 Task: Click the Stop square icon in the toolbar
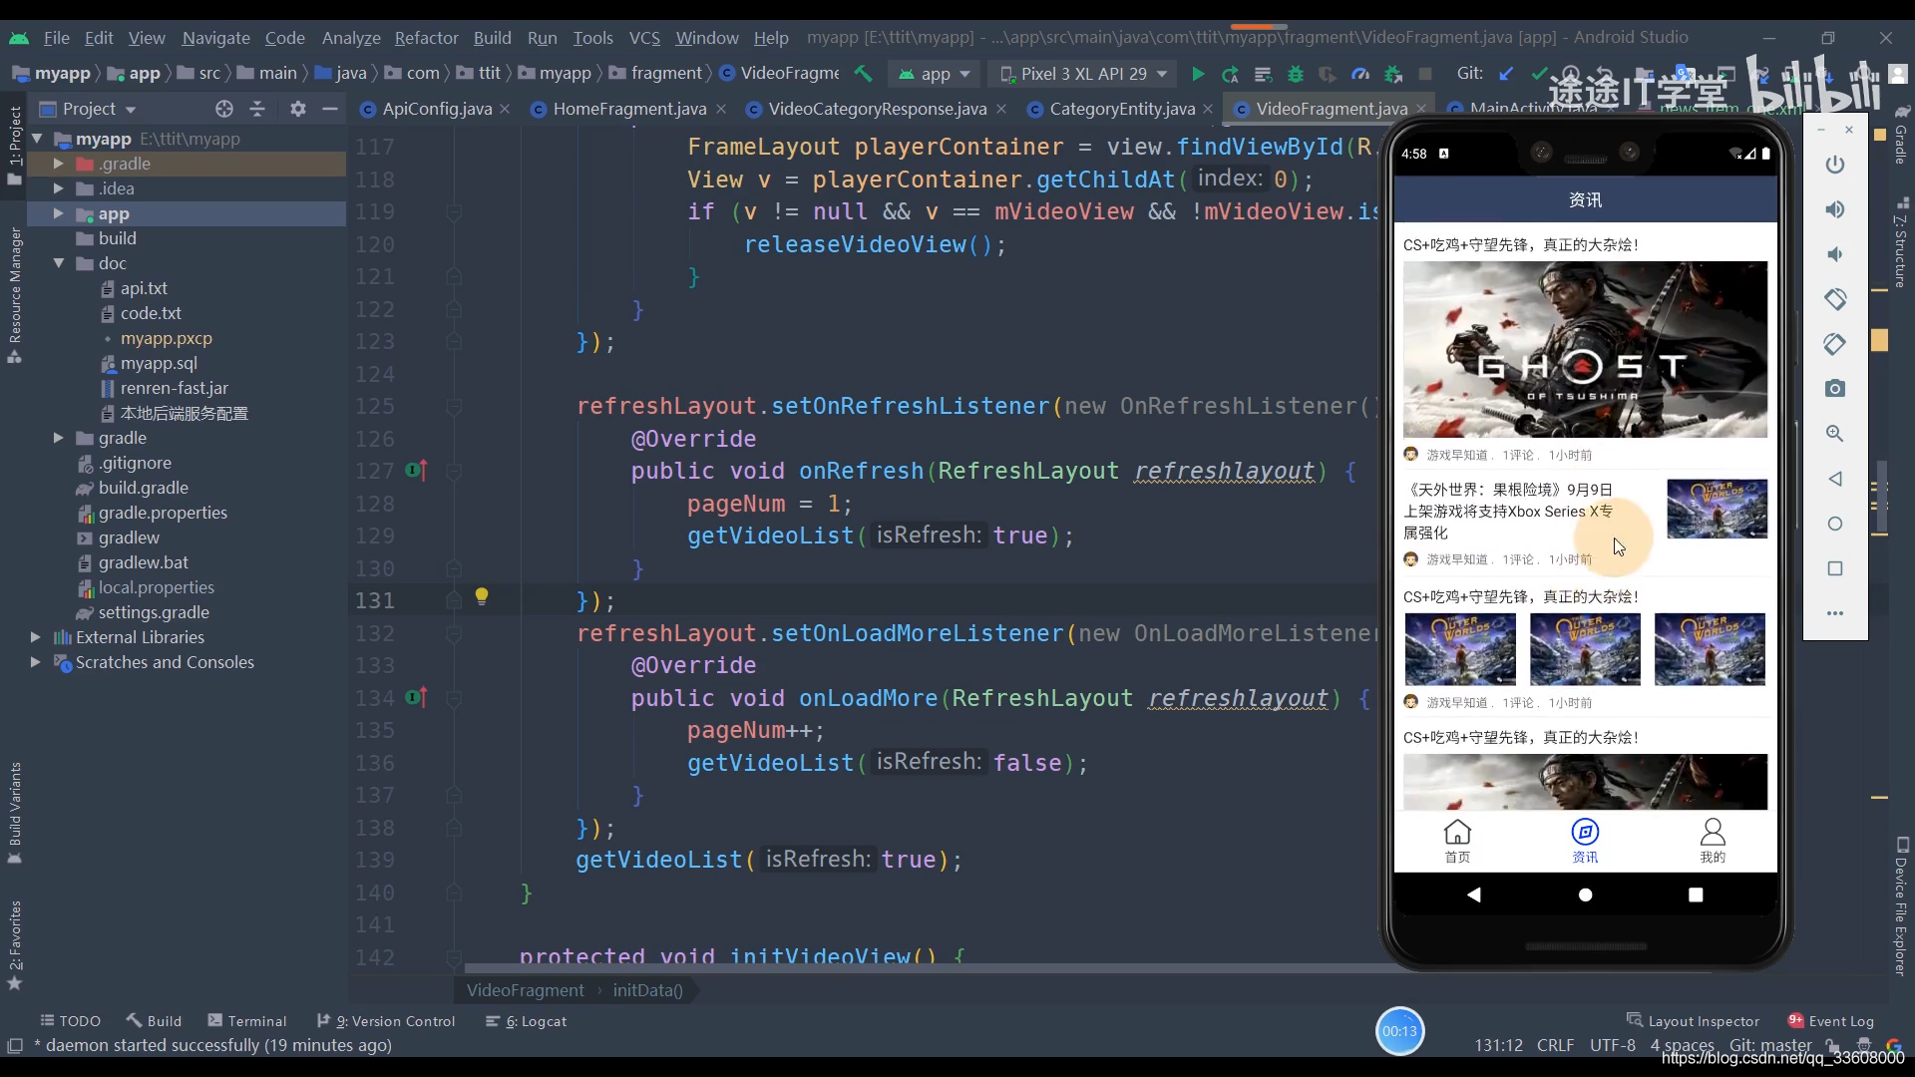[x=1425, y=74]
